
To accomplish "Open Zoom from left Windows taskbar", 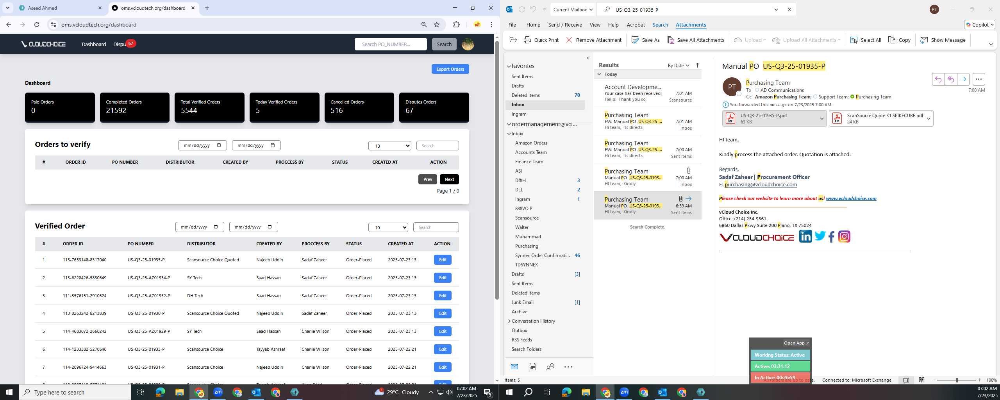I will tap(218, 392).
